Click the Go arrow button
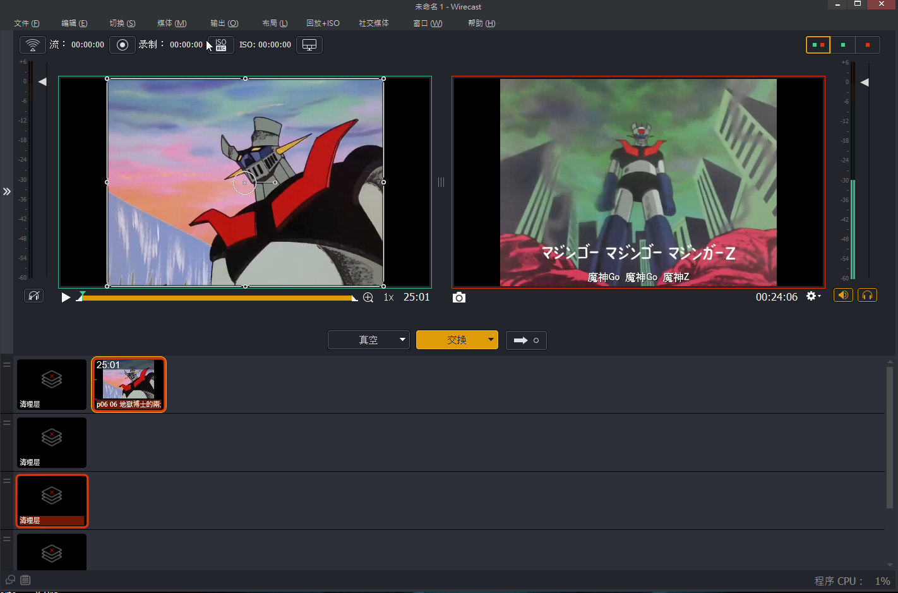 tap(526, 340)
